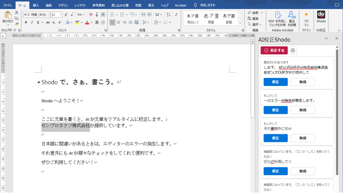Open Shodo settings gear icon

point(293,51)
